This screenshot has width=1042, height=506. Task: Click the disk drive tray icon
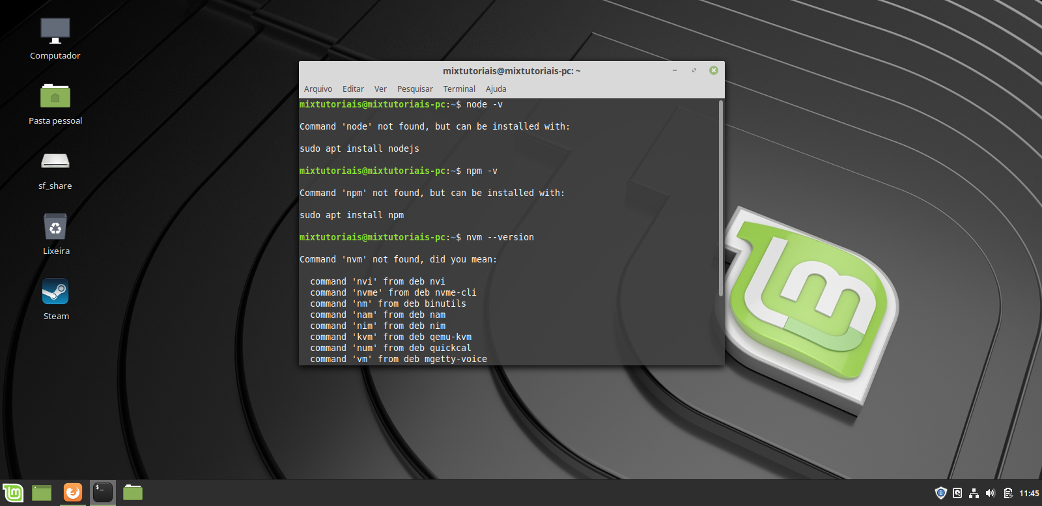[957, 493]
